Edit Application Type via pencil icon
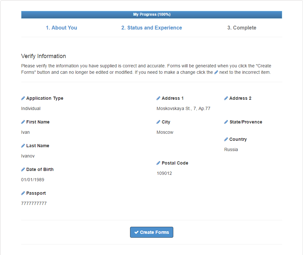Viewport: 303px width, 255px height. coord(23,98)
